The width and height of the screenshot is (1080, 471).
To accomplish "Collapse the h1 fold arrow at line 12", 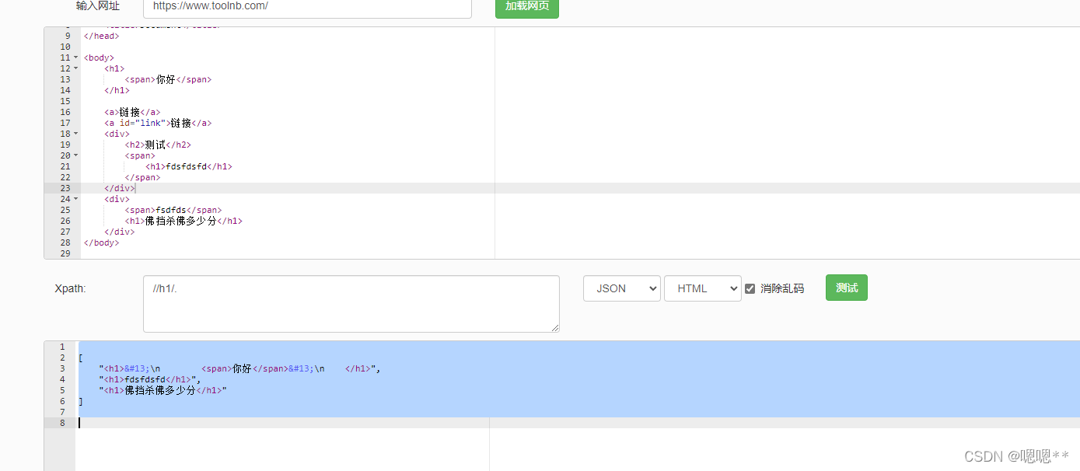I will (x=75, y=68).
